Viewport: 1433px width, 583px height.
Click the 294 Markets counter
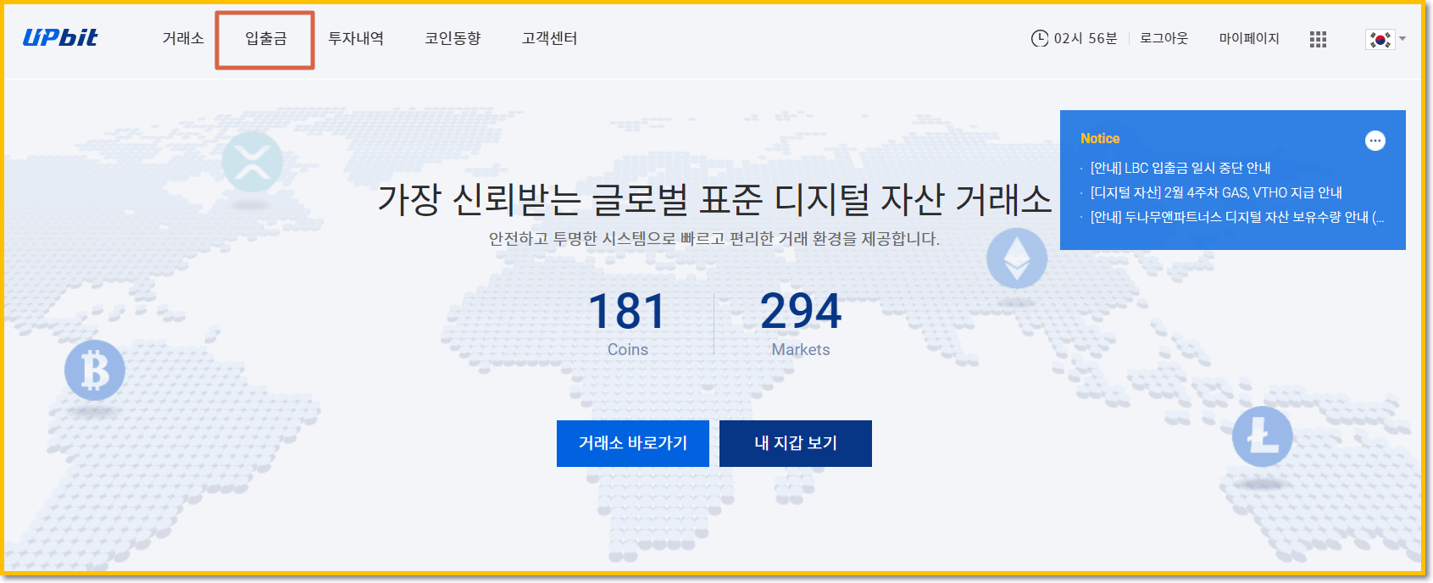point(801,324)
